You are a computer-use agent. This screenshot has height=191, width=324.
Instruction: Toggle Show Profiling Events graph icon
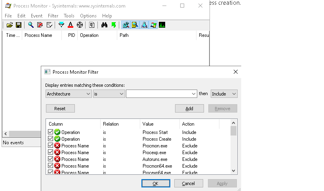(162, 25)
